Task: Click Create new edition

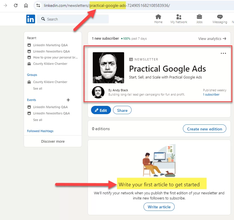Action: pyautogui.click(x=204, y=129)
